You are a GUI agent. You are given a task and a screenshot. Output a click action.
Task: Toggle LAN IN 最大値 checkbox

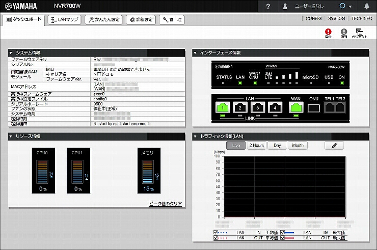coord(283,233)
